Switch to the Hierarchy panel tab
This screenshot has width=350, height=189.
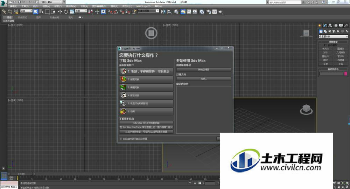(x=330, y=26)
